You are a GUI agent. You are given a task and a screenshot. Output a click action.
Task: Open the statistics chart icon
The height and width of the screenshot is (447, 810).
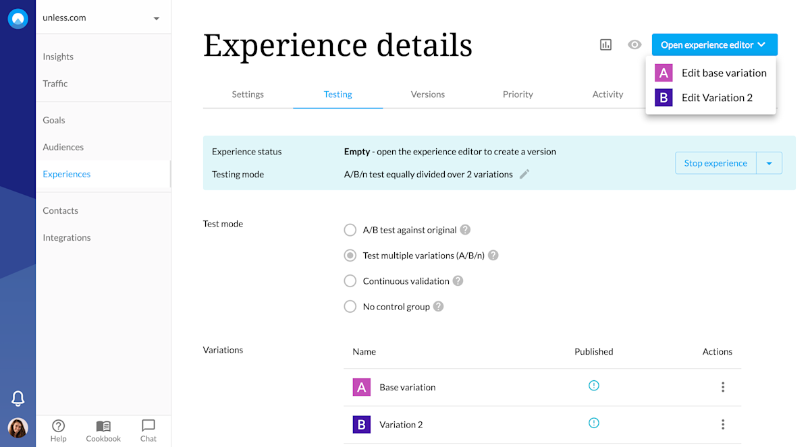click(x=605, y=44)
